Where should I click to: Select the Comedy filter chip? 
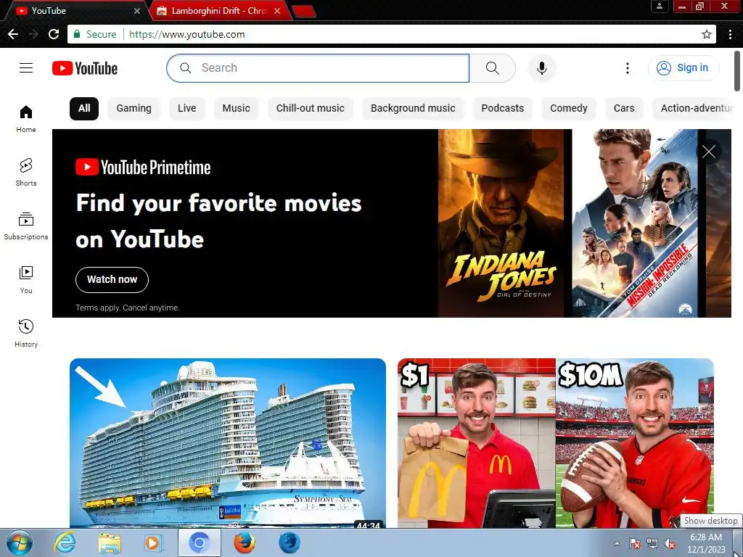569,109
